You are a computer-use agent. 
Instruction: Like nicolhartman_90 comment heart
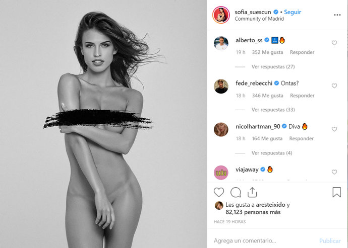tap(334, 129)
